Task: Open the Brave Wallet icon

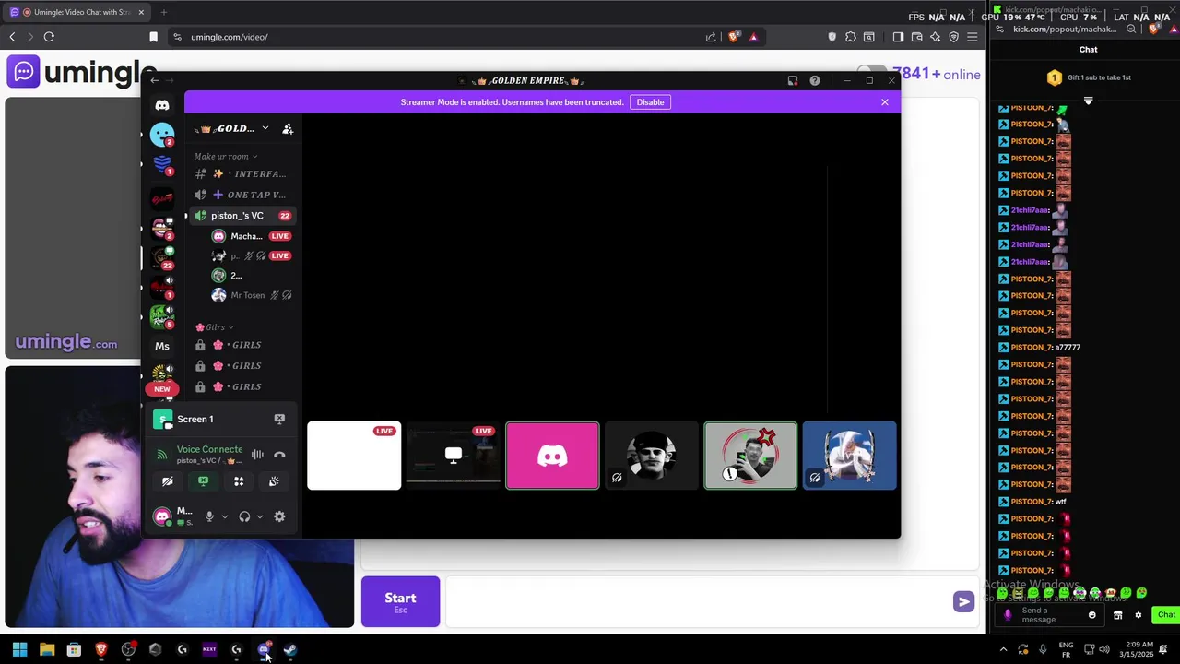Action: coord(916,37)
